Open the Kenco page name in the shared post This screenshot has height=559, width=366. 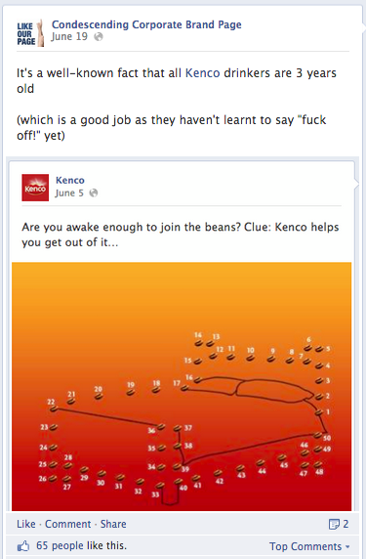point(70,180)
